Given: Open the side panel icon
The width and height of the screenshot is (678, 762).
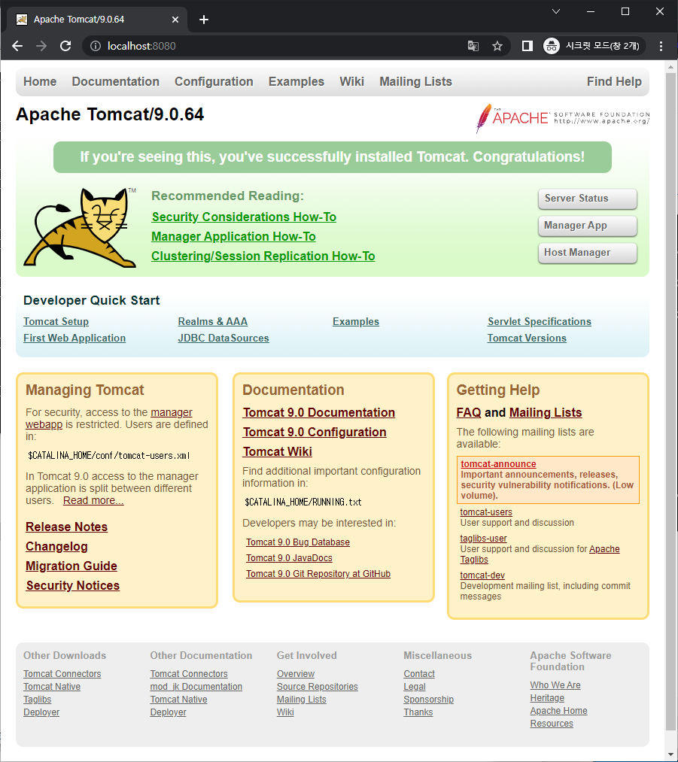Looking at the screenshot, I should pos(528,46).
